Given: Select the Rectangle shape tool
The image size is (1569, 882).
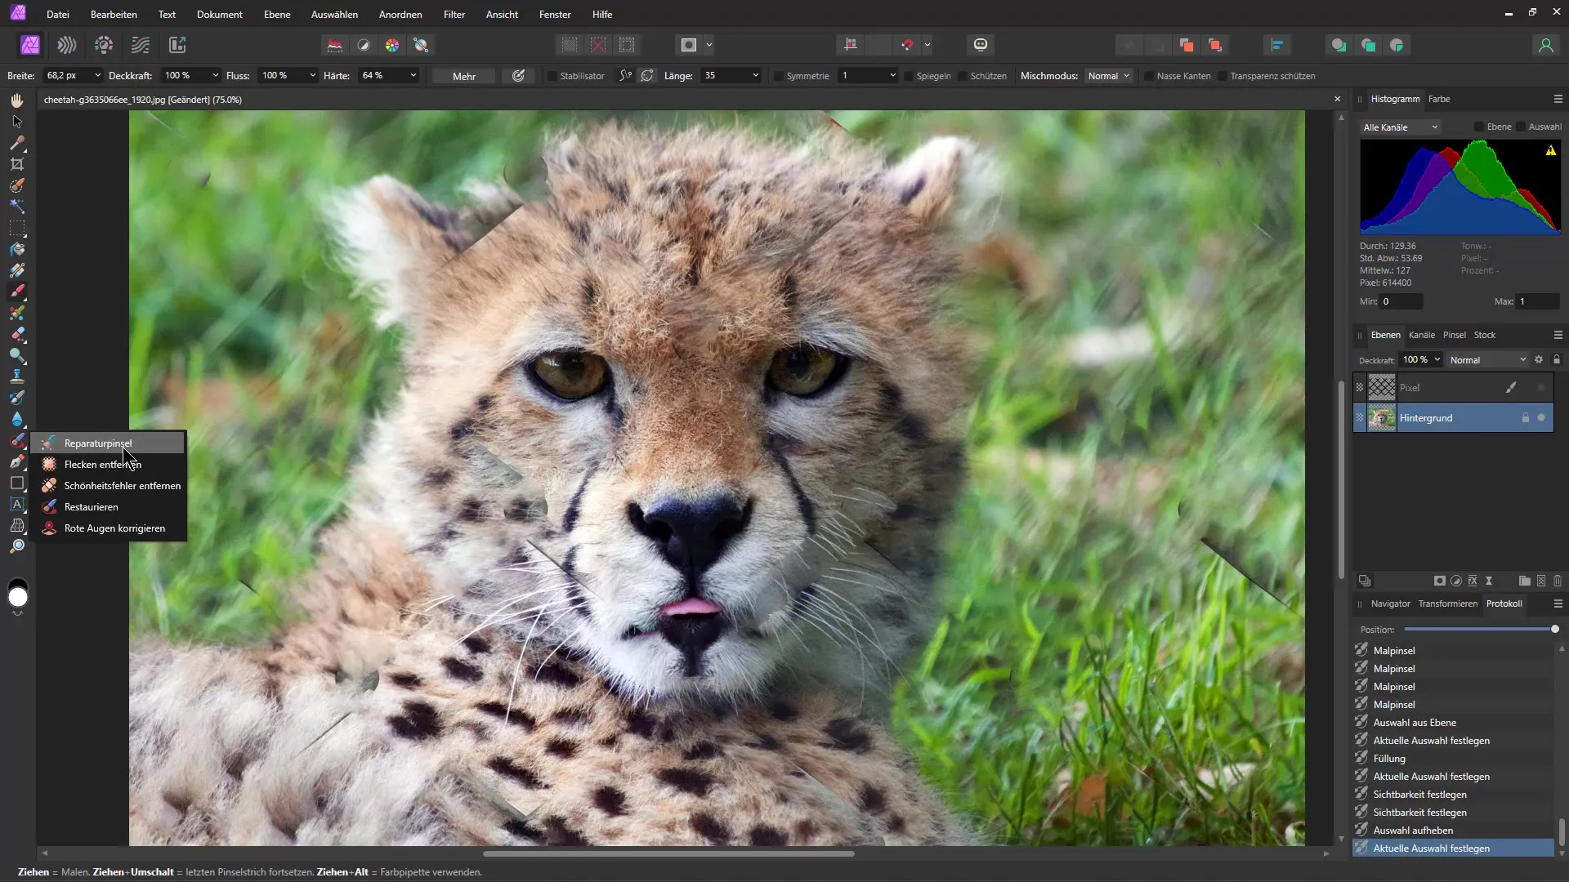Looking at the screenshot, I should tap(17, 483).
